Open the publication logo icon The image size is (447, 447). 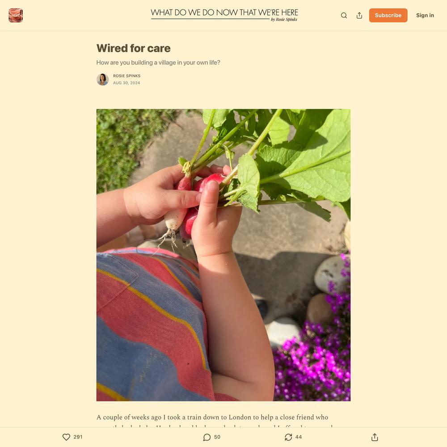click(x=16, y=15)
